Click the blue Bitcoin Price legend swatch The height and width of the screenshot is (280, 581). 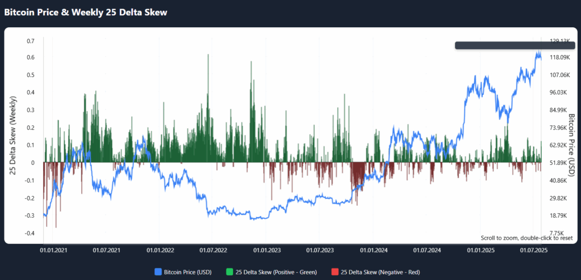158,273
